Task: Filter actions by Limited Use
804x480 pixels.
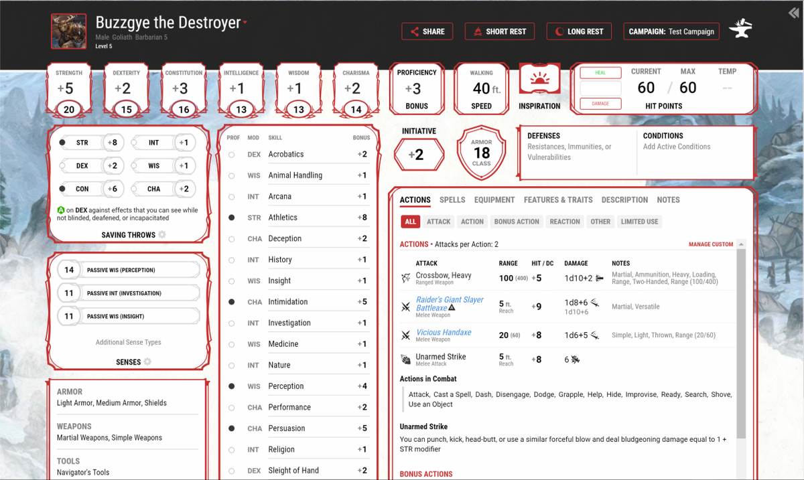Action: click(639, 222)
